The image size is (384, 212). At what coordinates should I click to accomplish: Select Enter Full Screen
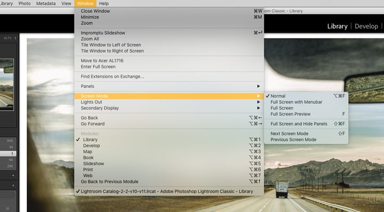pos(169,67)
